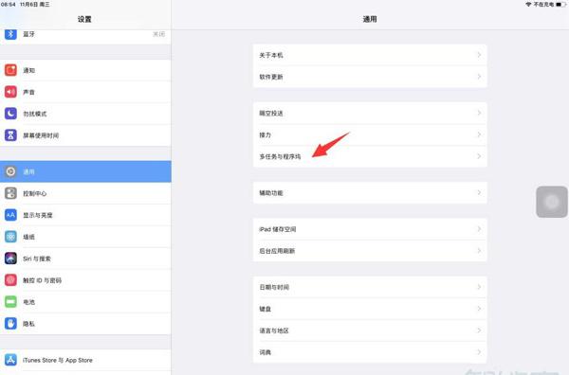Open 语言与地区 row
569x375 pixels.
point(370,330)
